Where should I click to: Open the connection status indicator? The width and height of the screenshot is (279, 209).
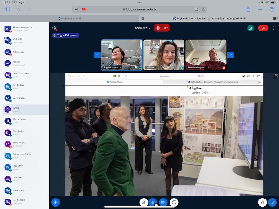250,28
